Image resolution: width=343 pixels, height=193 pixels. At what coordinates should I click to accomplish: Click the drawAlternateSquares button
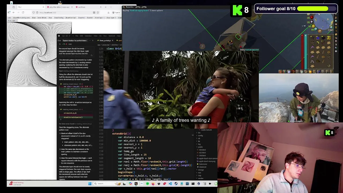pos(21,18)
